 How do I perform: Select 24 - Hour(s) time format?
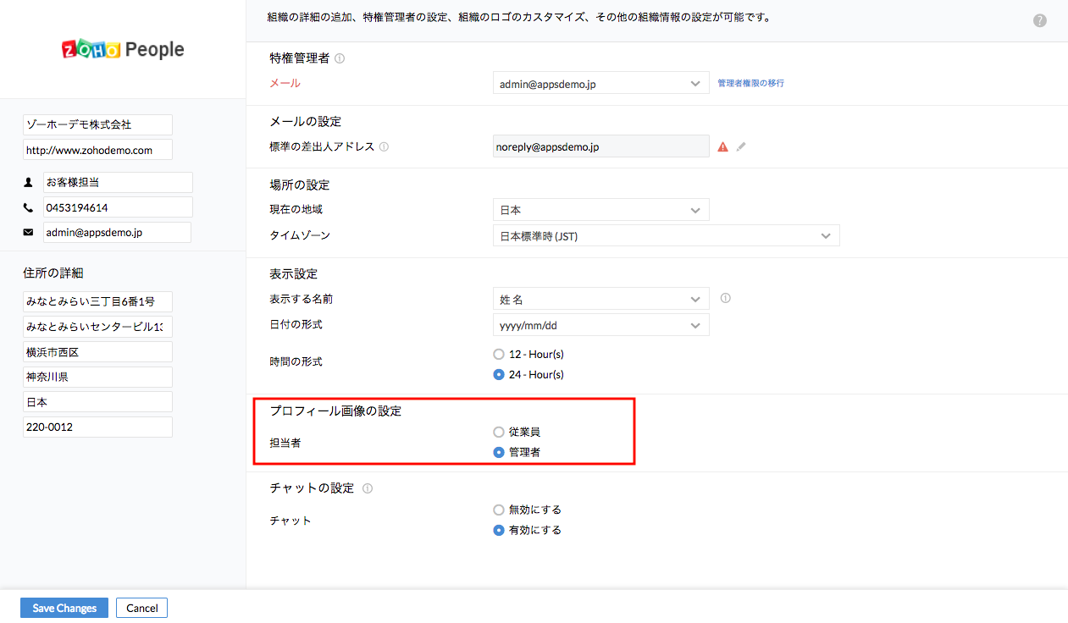point(499,374)
